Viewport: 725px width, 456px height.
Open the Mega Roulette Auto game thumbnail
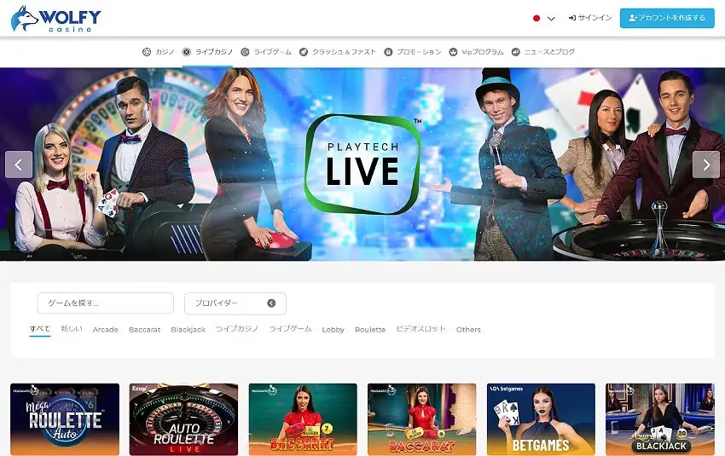tap(65, 418)
